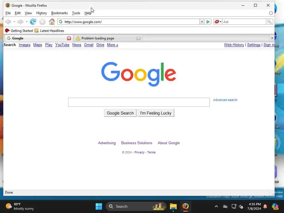Open the list all tabs dropdown
This screenshot has width=284, height=213.
(x=272, y=38)
